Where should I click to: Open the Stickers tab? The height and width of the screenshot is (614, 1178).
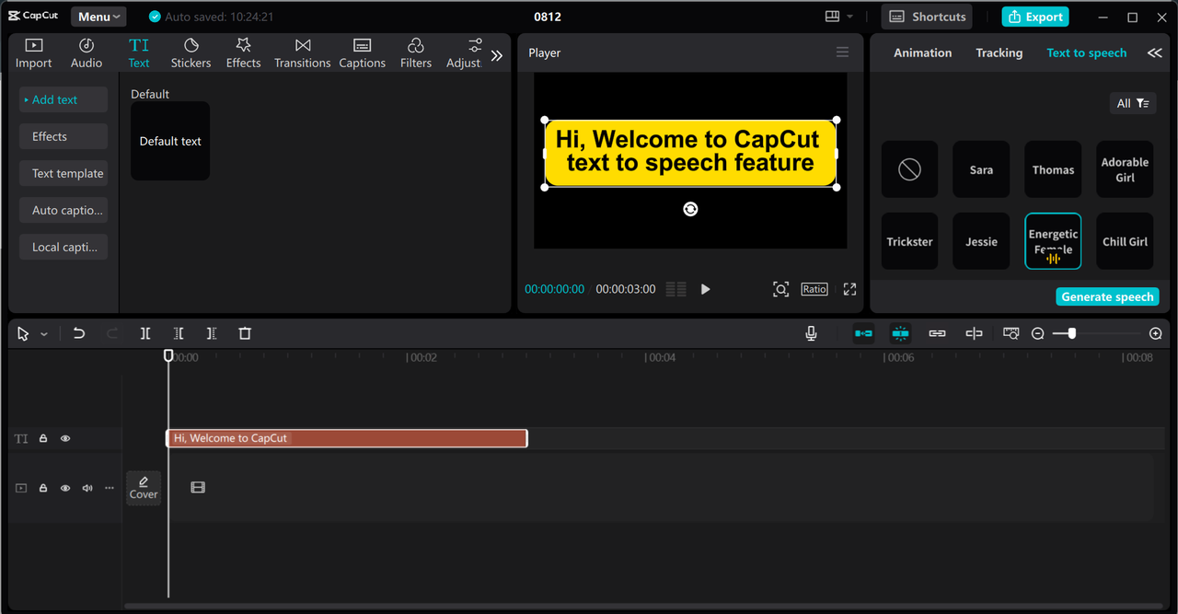[191, 53]
